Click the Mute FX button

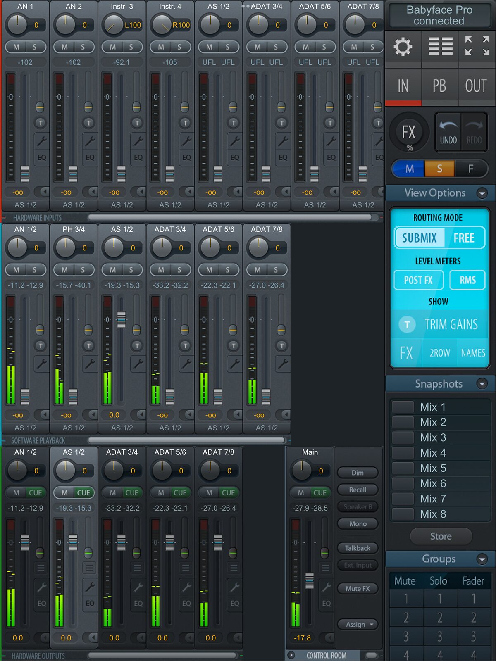[358, 589]
